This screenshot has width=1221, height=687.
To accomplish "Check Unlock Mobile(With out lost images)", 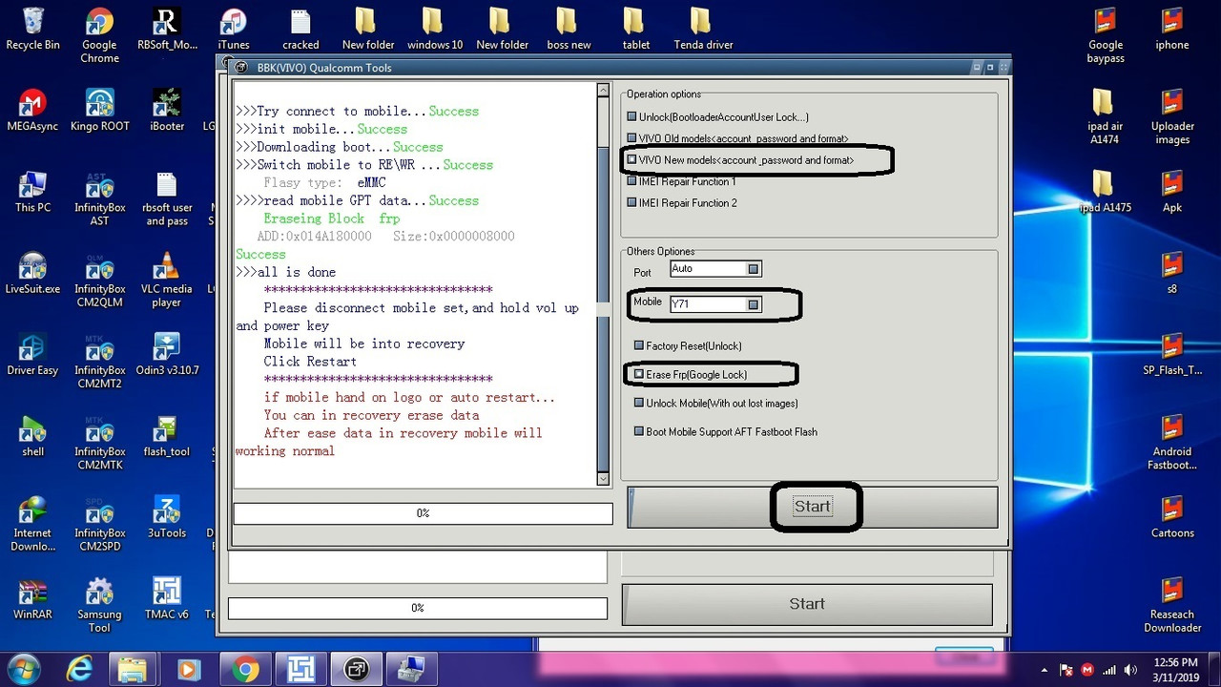I will pos(639,403).
